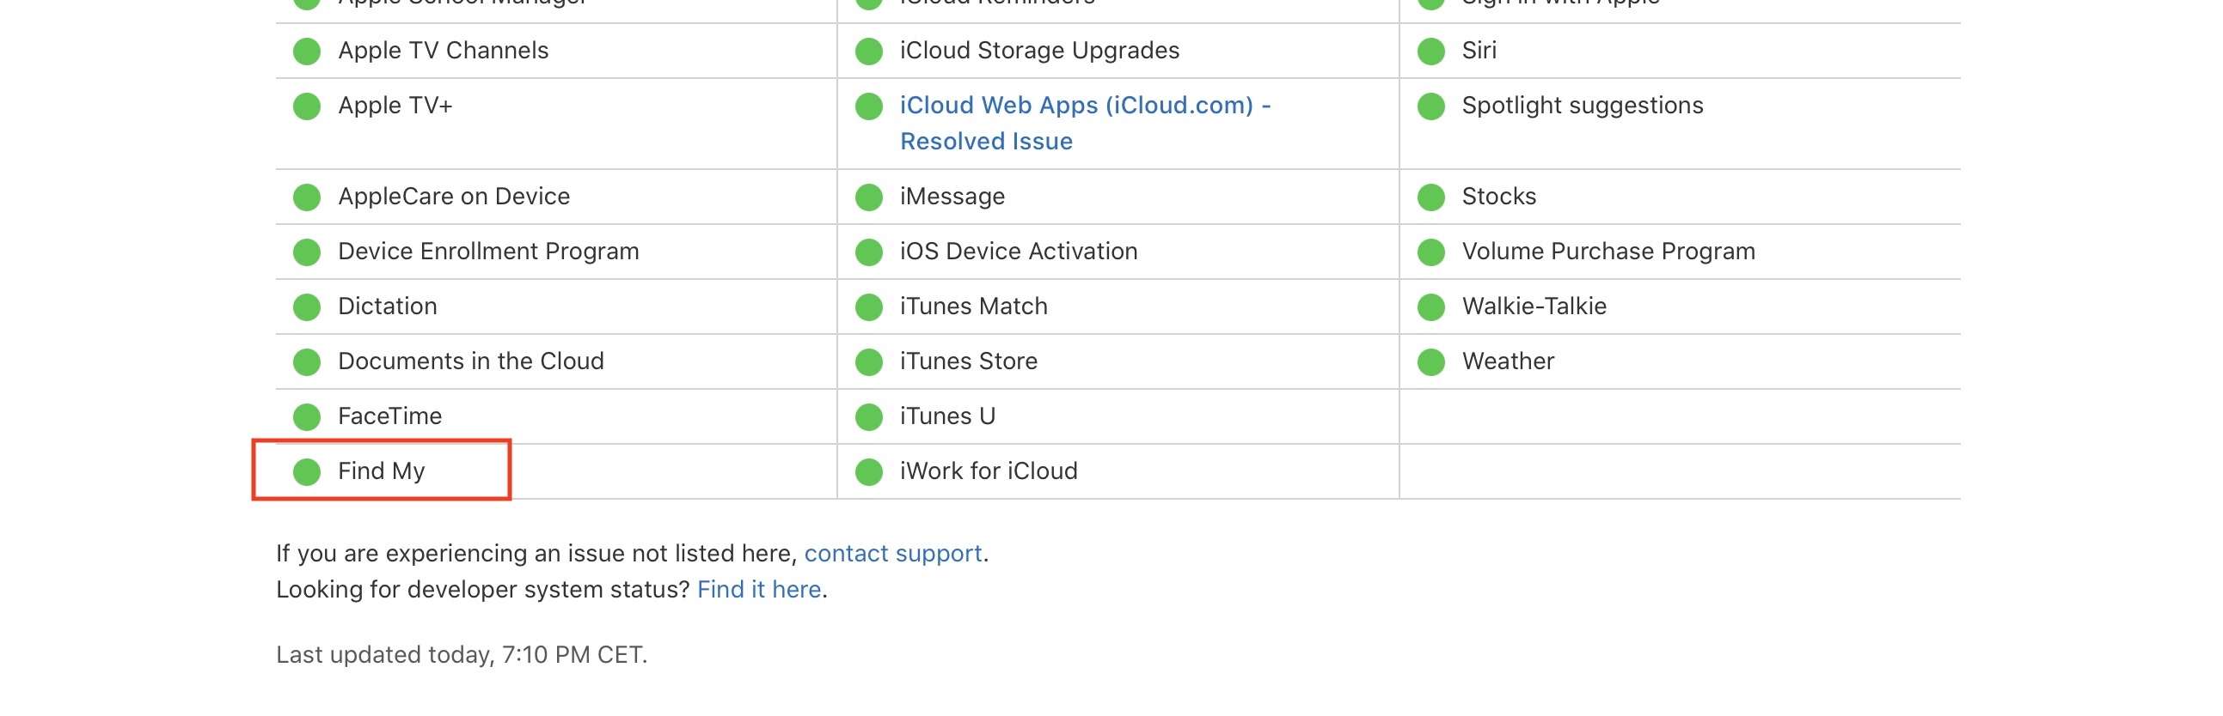
Task: Click green dot beside Weather
Action: [x=1430, y=362]
